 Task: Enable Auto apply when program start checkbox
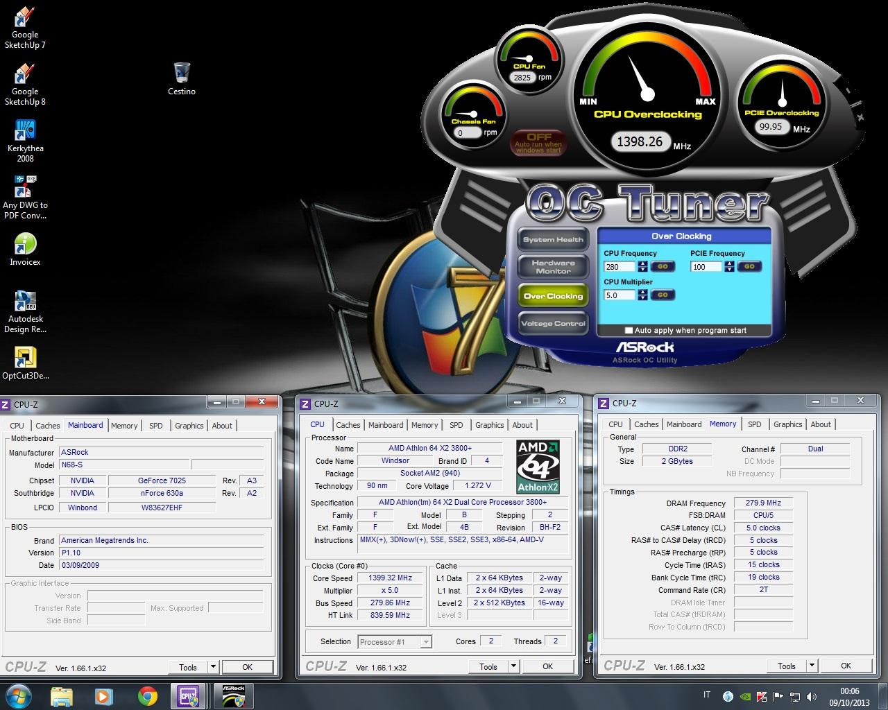[x=629, y=331]
